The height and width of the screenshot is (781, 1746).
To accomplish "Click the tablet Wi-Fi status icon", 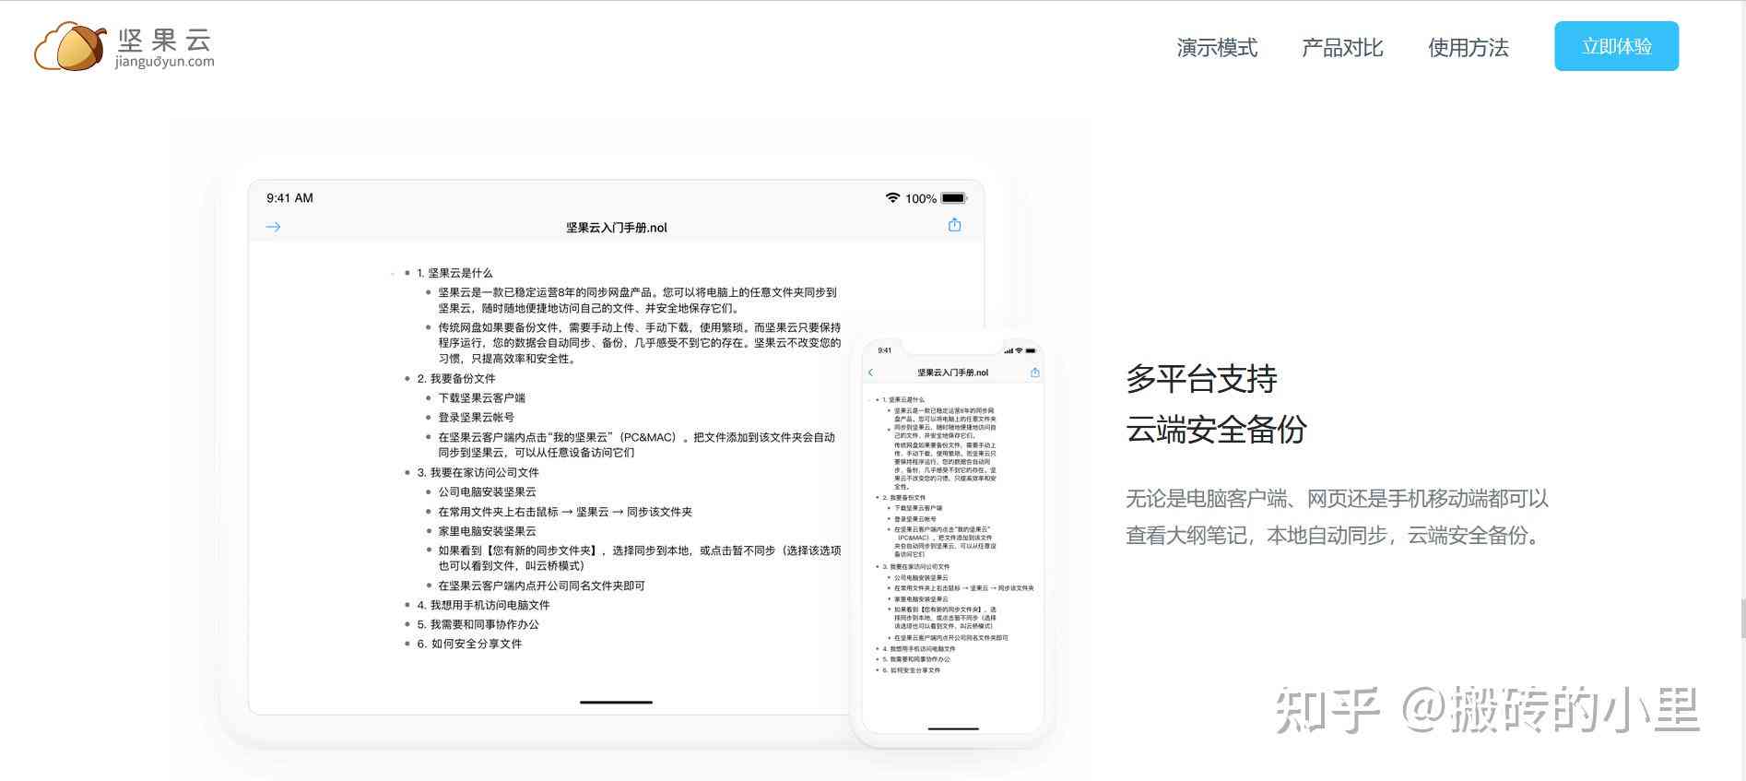I will coord(892,197).
